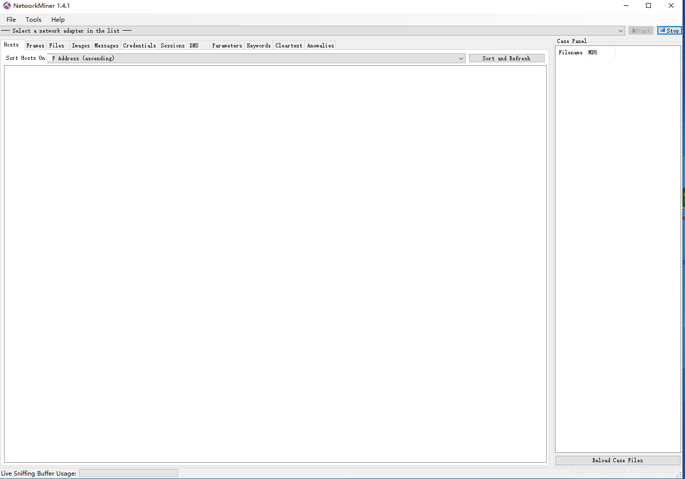This screenshot has width=685, height=479.
Task: Open the Help menu
Action: (58, 19)
